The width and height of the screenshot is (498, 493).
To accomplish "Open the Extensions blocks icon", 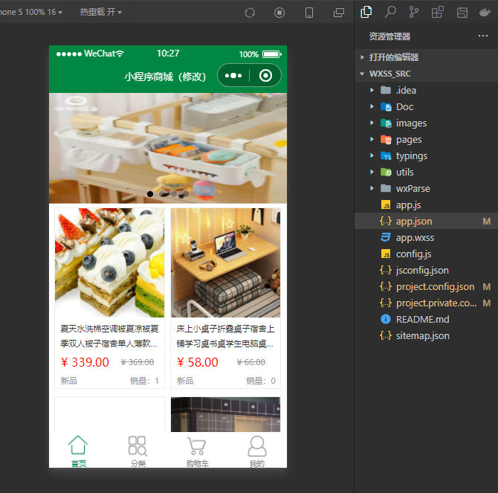I will tap(437, 12).
